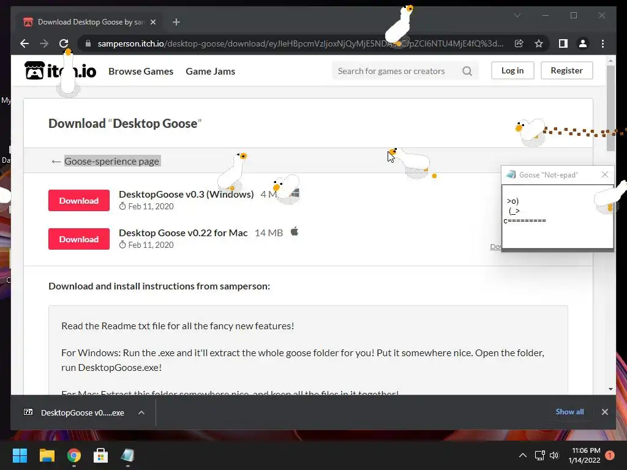Click the Download Desktop Goose heading
The width and height of the screenshot is (627, 470).
[x=125, y=124]
